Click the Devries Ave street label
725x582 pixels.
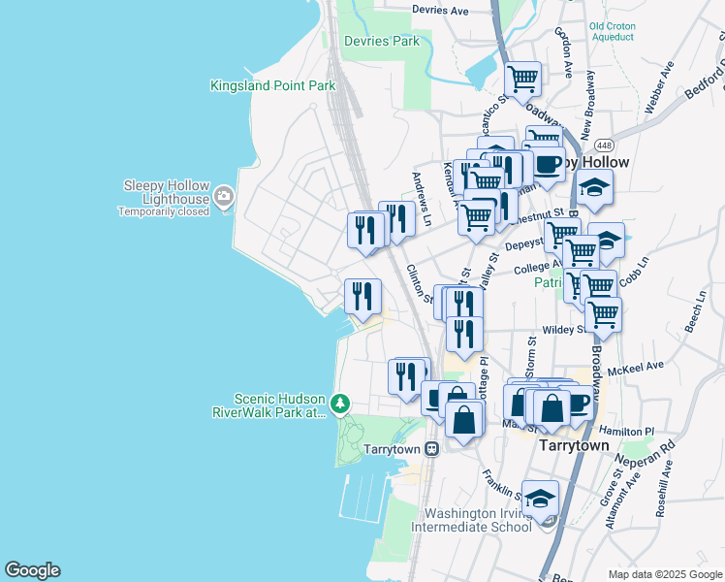pos(440,10)
